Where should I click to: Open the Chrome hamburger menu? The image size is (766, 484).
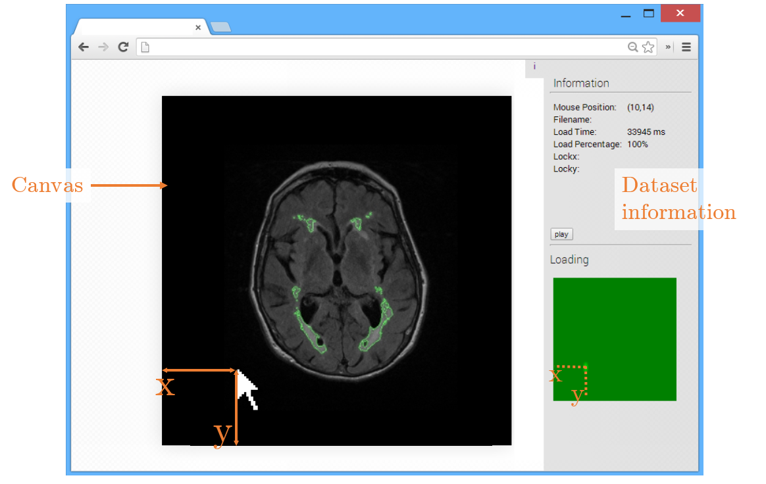[x=686, y=47]
